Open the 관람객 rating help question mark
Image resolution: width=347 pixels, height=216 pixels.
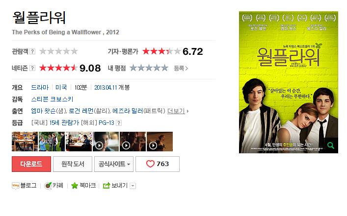[32, 51]
